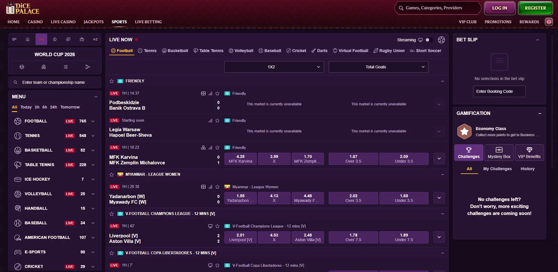Open the Total Goals market dropdown
Screen dimensions: 558x272
click(x=379, y=67)
